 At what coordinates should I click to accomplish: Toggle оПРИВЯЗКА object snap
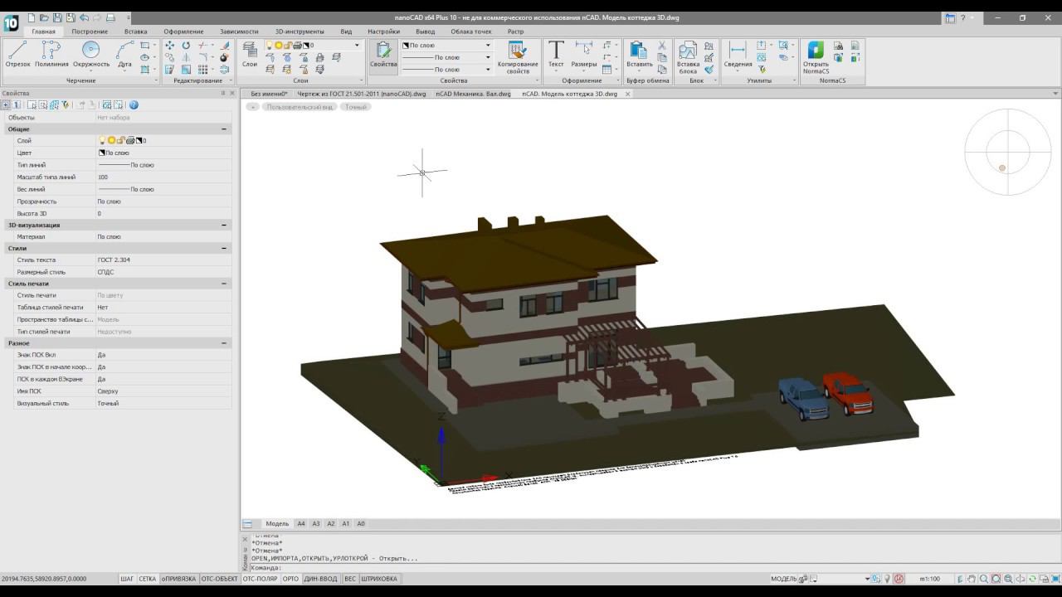[179, 579]
